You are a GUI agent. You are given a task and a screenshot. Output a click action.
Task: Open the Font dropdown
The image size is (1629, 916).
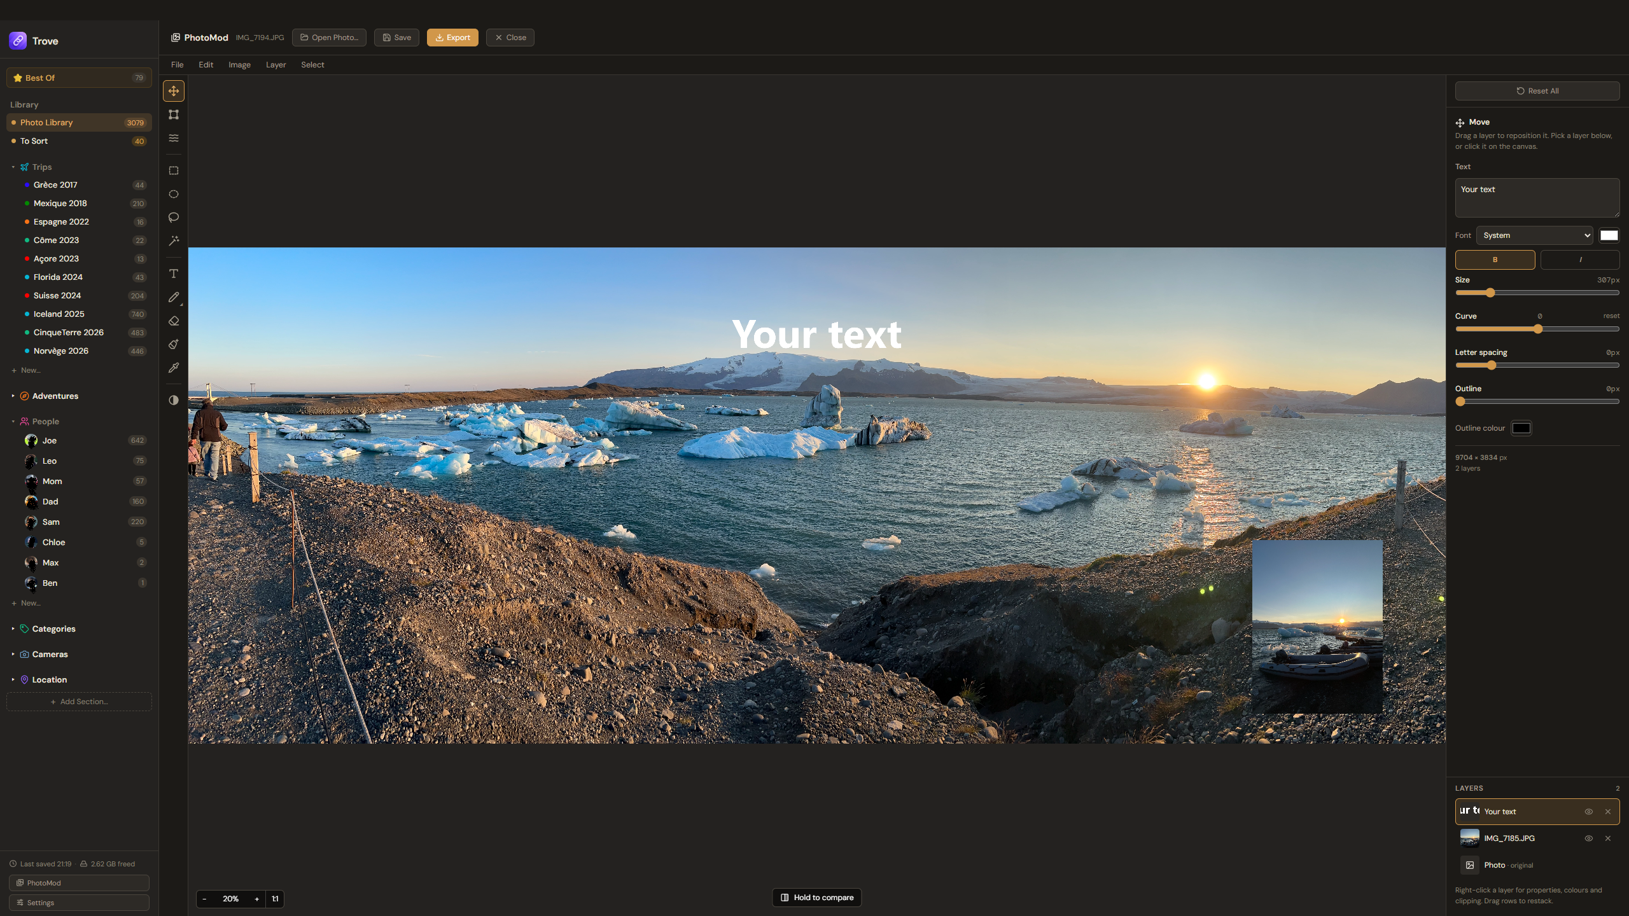coord(1535,235)
